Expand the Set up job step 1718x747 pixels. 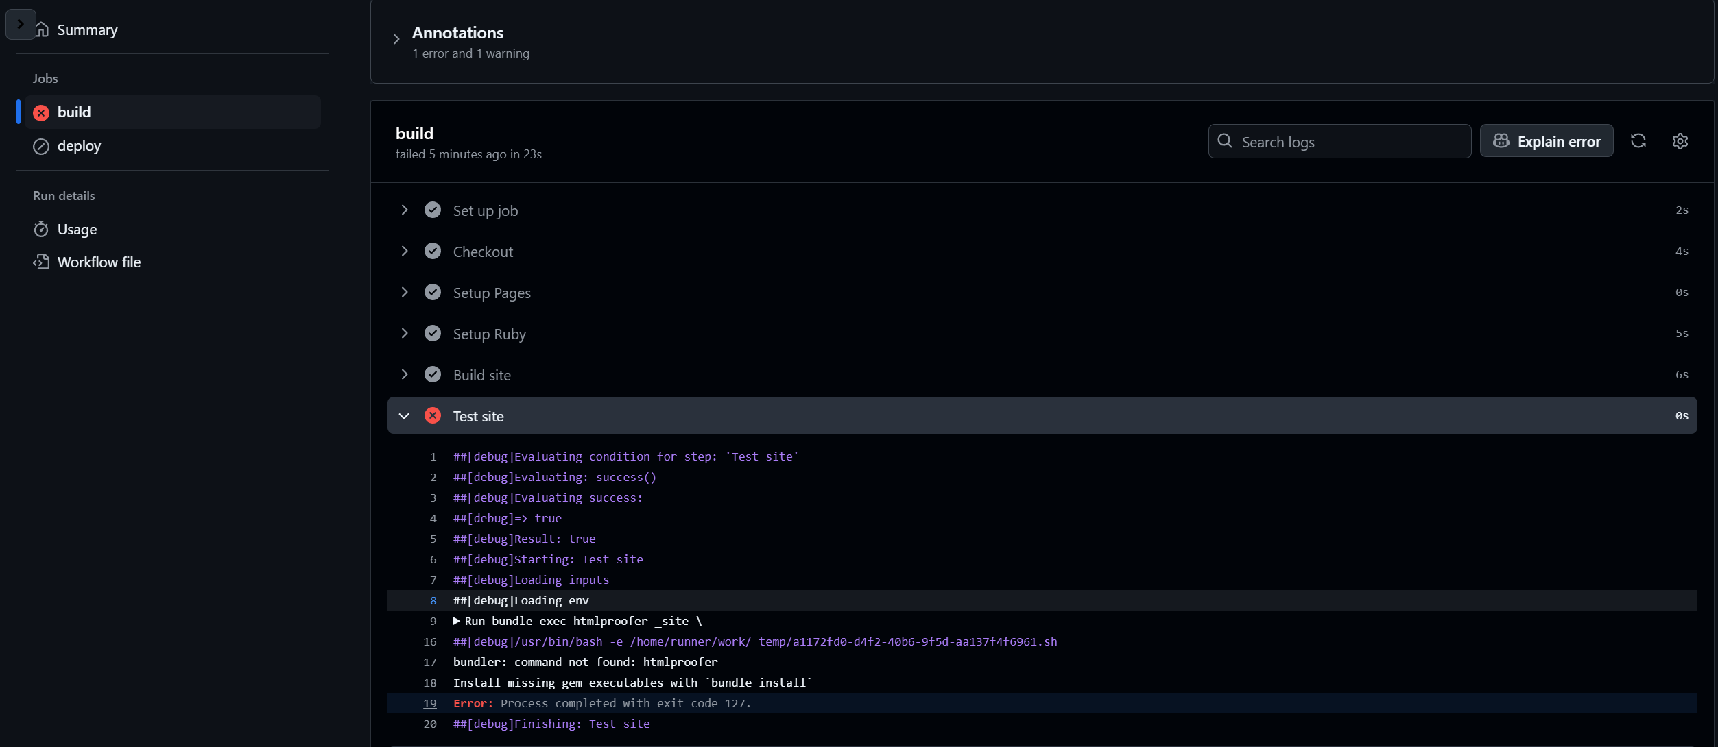(405, 210)
